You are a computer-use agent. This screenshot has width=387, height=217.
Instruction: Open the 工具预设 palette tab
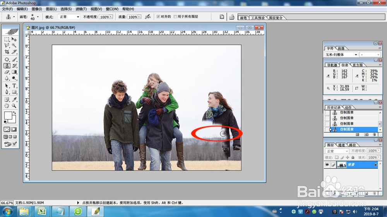tap(258, 18)
